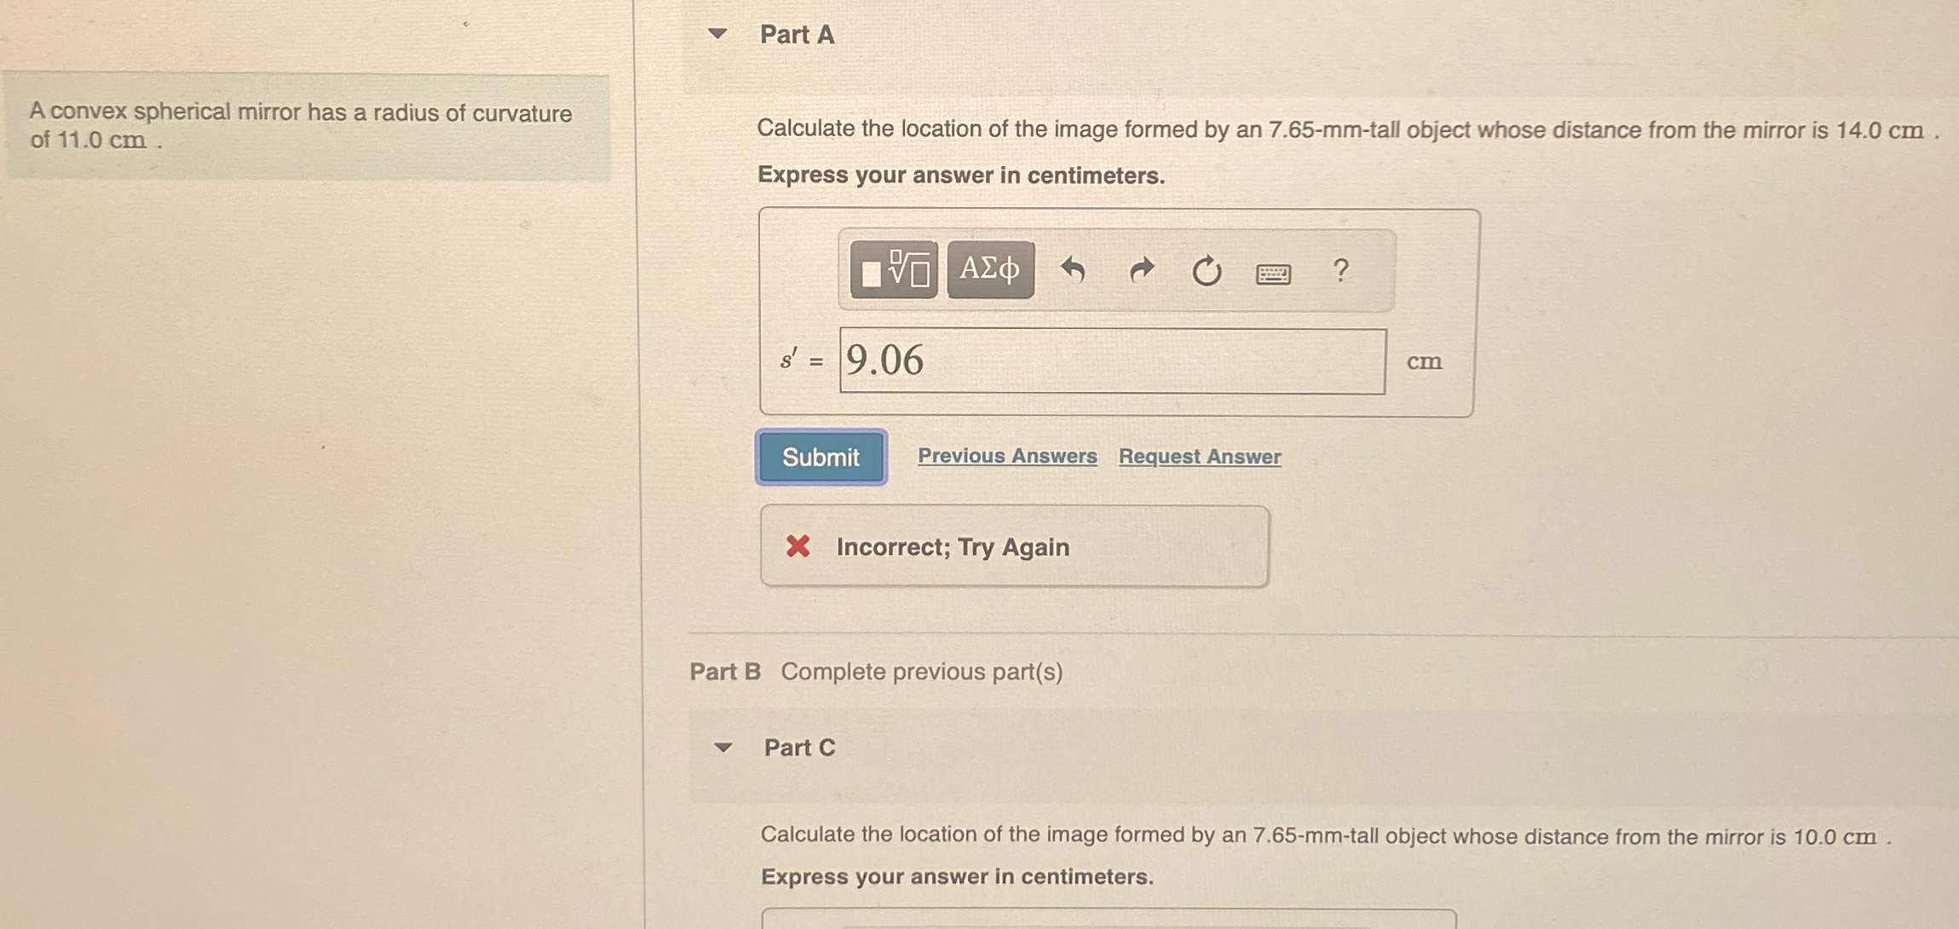Click the red X incorrect indicator
The image size is (1959, 929).
tap(798, 546)
